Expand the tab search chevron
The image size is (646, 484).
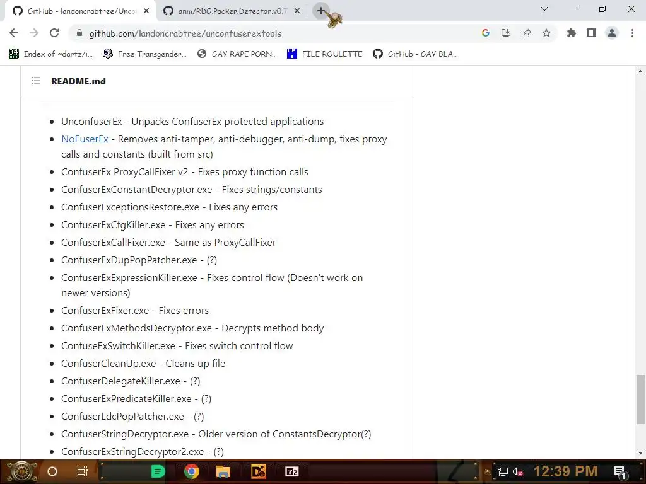click(x=544, y=9)
